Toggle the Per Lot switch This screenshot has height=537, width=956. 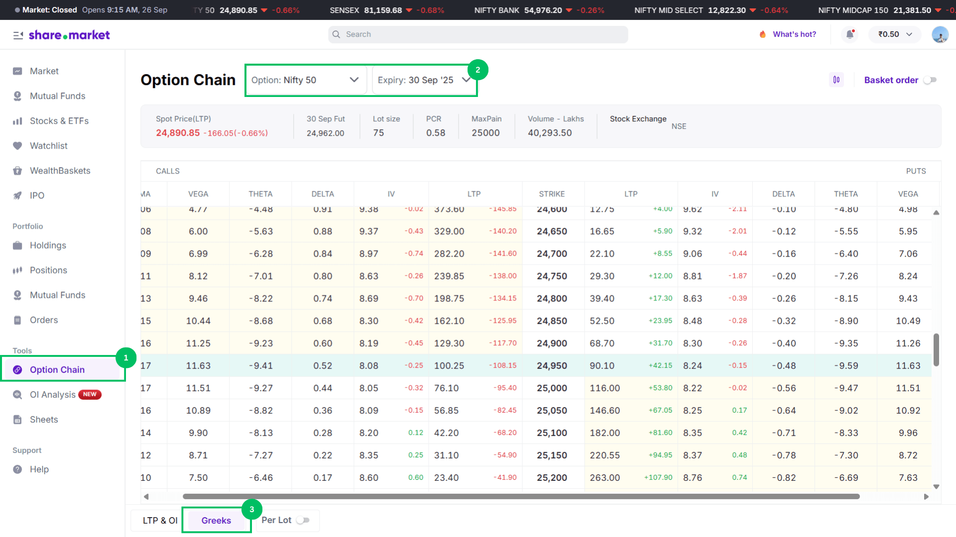tap(303, 520)
